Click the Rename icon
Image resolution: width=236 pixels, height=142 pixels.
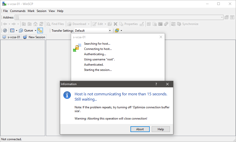142,24
